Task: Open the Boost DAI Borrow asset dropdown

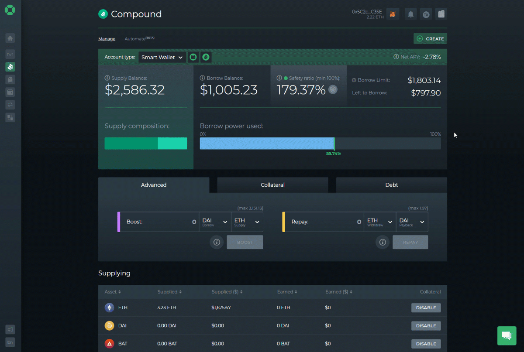Action: (x=215, y=222)
